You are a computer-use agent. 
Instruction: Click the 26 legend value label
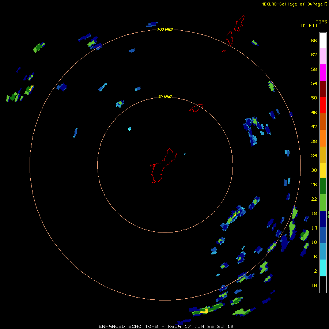tap(314, 185)
